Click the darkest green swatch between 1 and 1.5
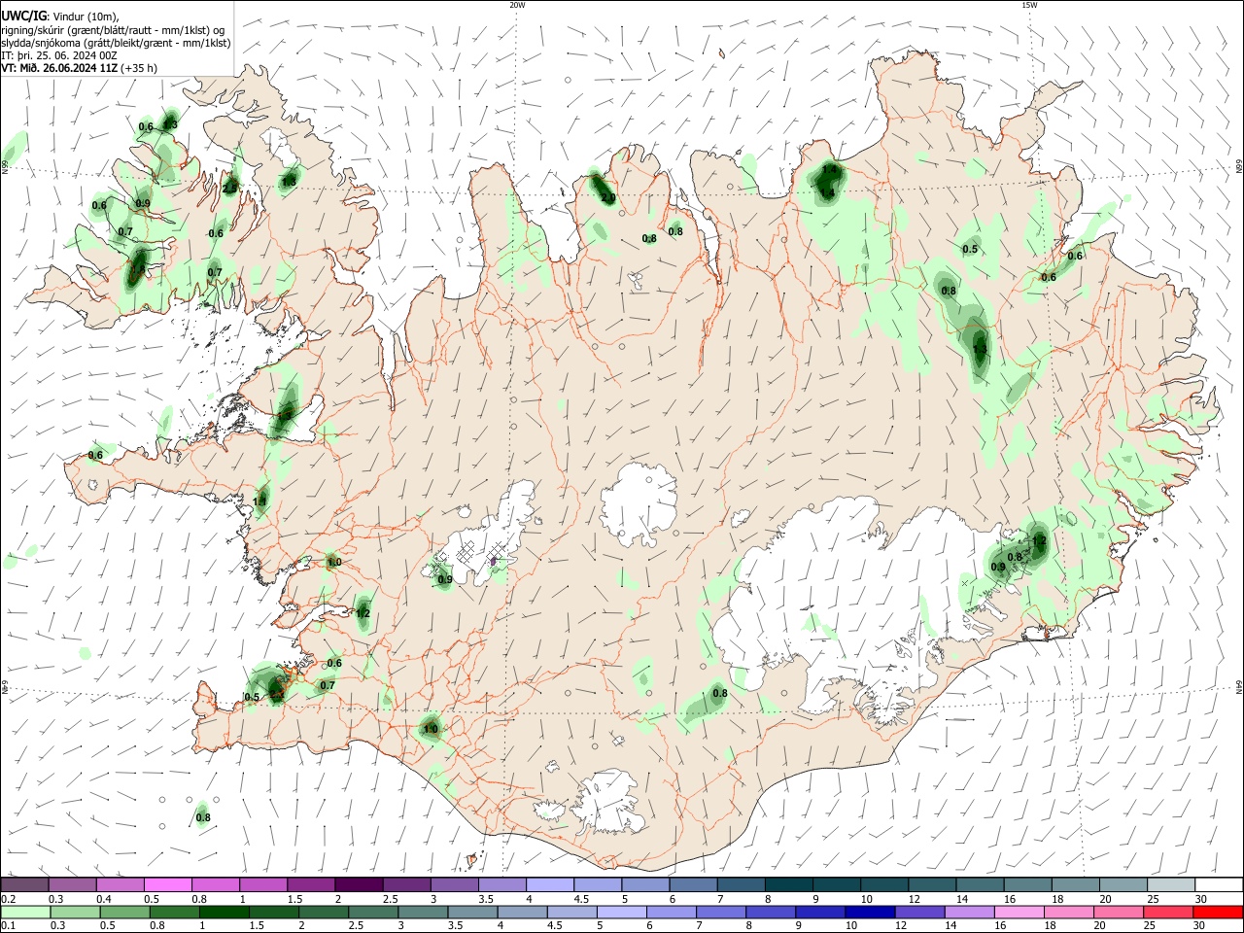 coord(226,913)
